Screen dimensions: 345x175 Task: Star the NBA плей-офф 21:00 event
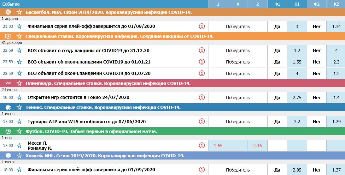click(x=19, y=27)
